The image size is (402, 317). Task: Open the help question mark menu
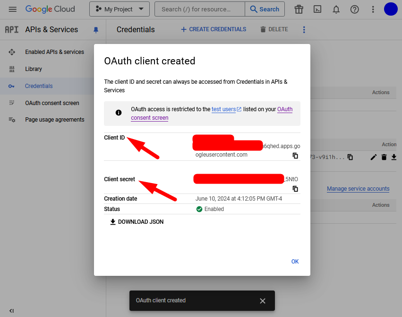(355, 9)
